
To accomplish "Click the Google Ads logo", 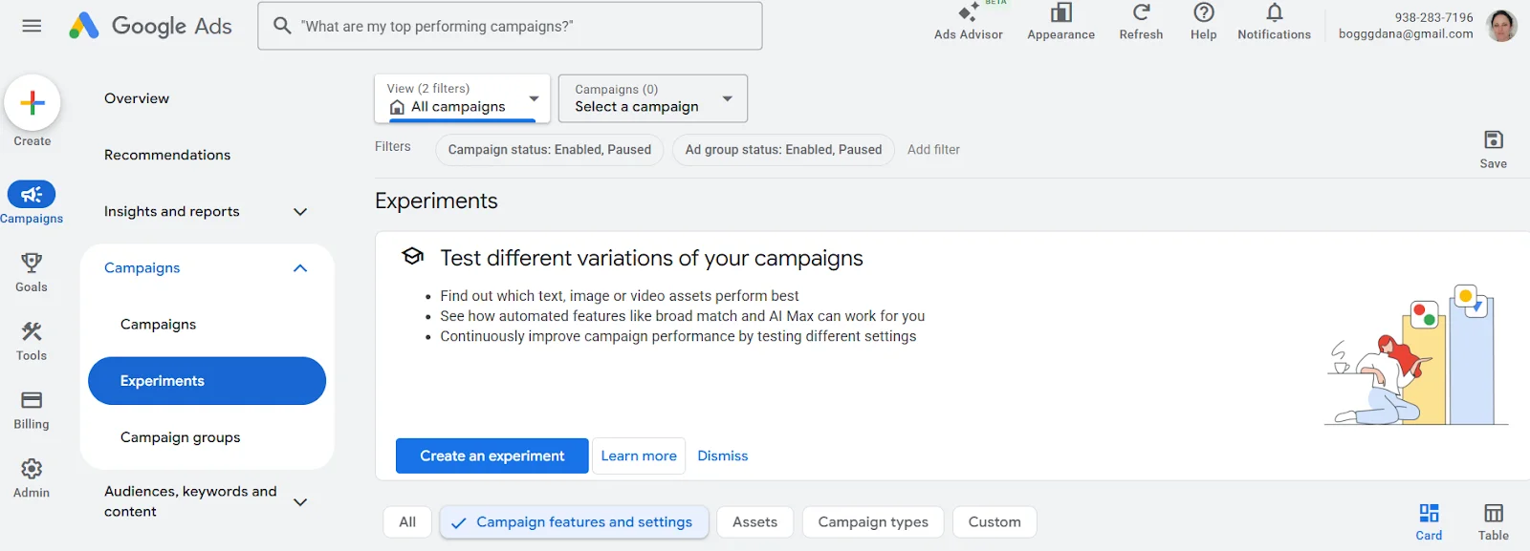I will (151, 26).
